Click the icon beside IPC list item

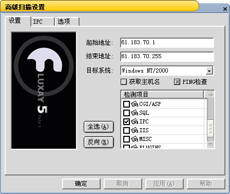click(135, 121)
